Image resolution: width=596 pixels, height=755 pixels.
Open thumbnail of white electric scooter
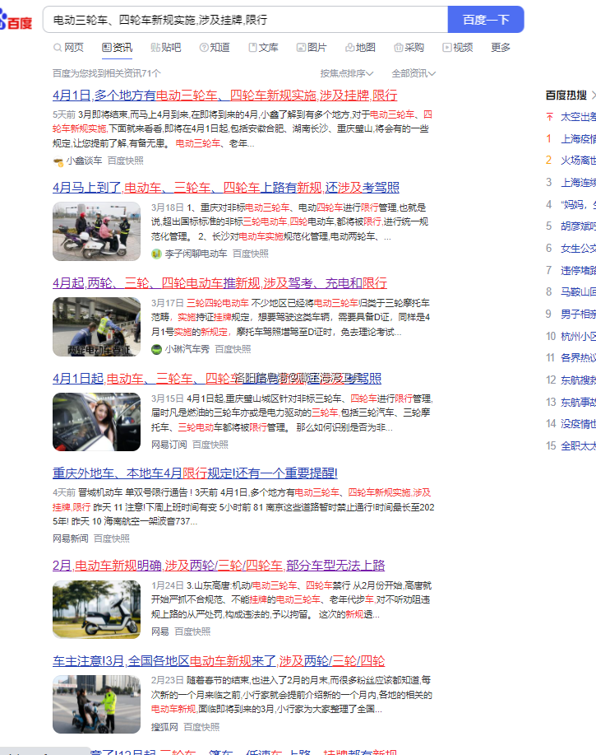pyautogui.click(x=97, y=609)
